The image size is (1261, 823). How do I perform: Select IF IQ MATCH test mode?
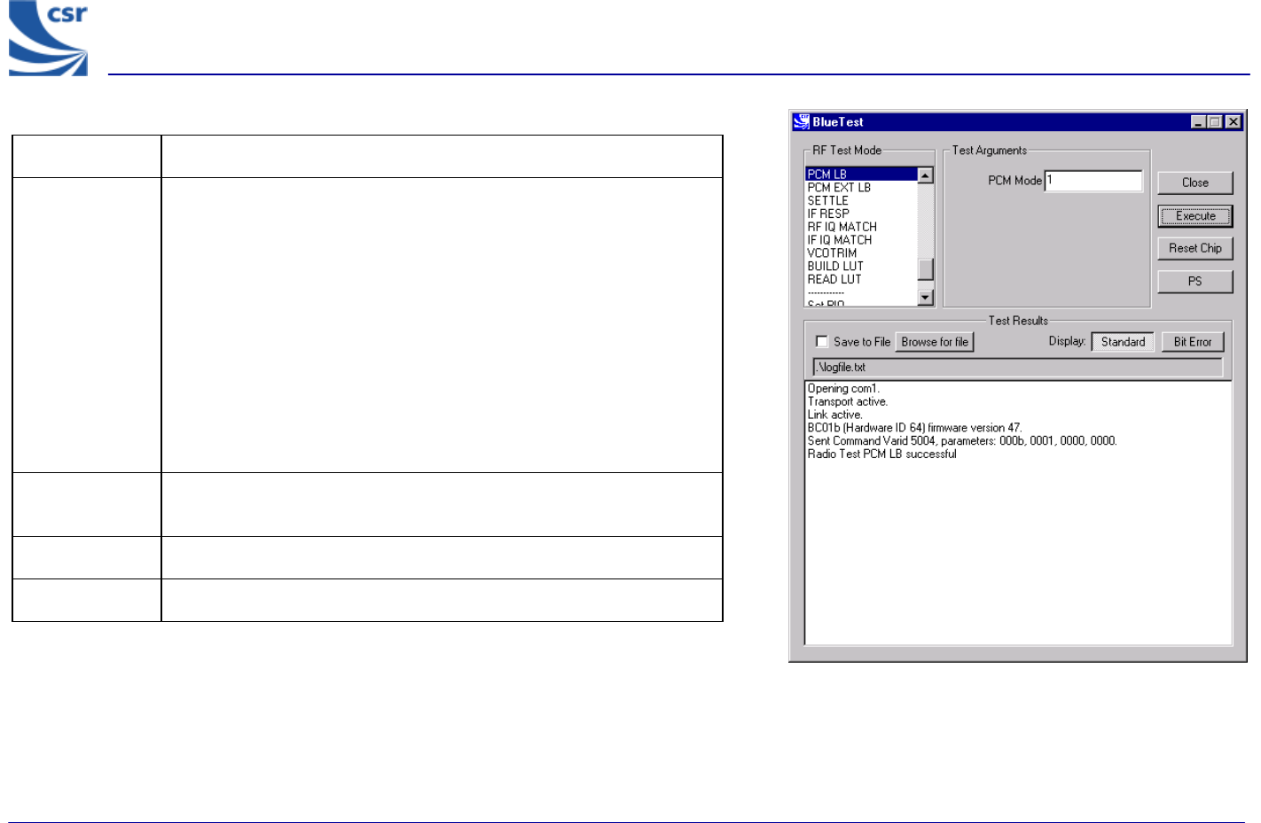click(861, 240)
